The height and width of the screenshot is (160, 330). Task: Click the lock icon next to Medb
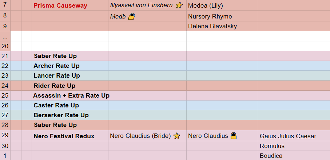131,16
